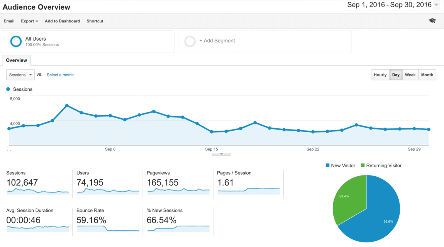Image resolution: width=444 pixels, height=247 pixels.
Task: Switch graph to Month view
Action: (x=427, y=75)
